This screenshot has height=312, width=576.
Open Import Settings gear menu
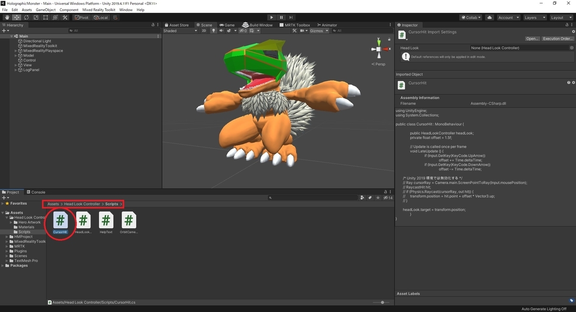pos(573,32)
